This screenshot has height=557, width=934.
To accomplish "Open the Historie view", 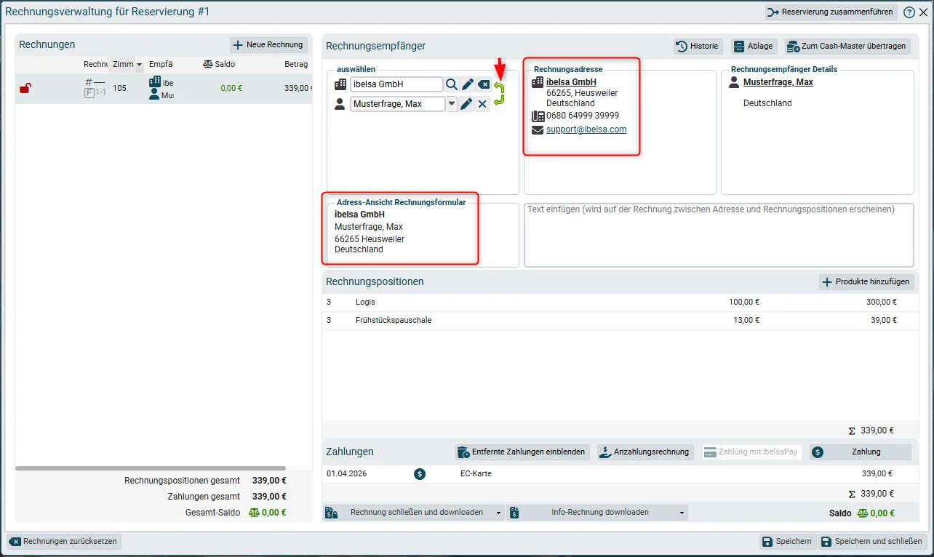I will pos(698,47).
